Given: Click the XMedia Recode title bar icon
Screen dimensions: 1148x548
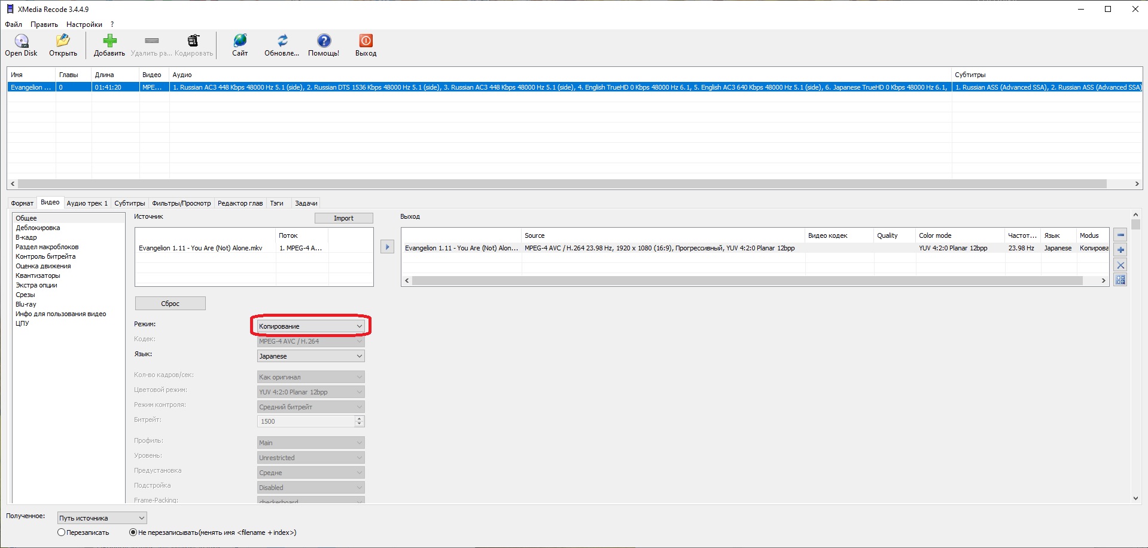Looking at the screenshot, I should (x=10, y=9).
